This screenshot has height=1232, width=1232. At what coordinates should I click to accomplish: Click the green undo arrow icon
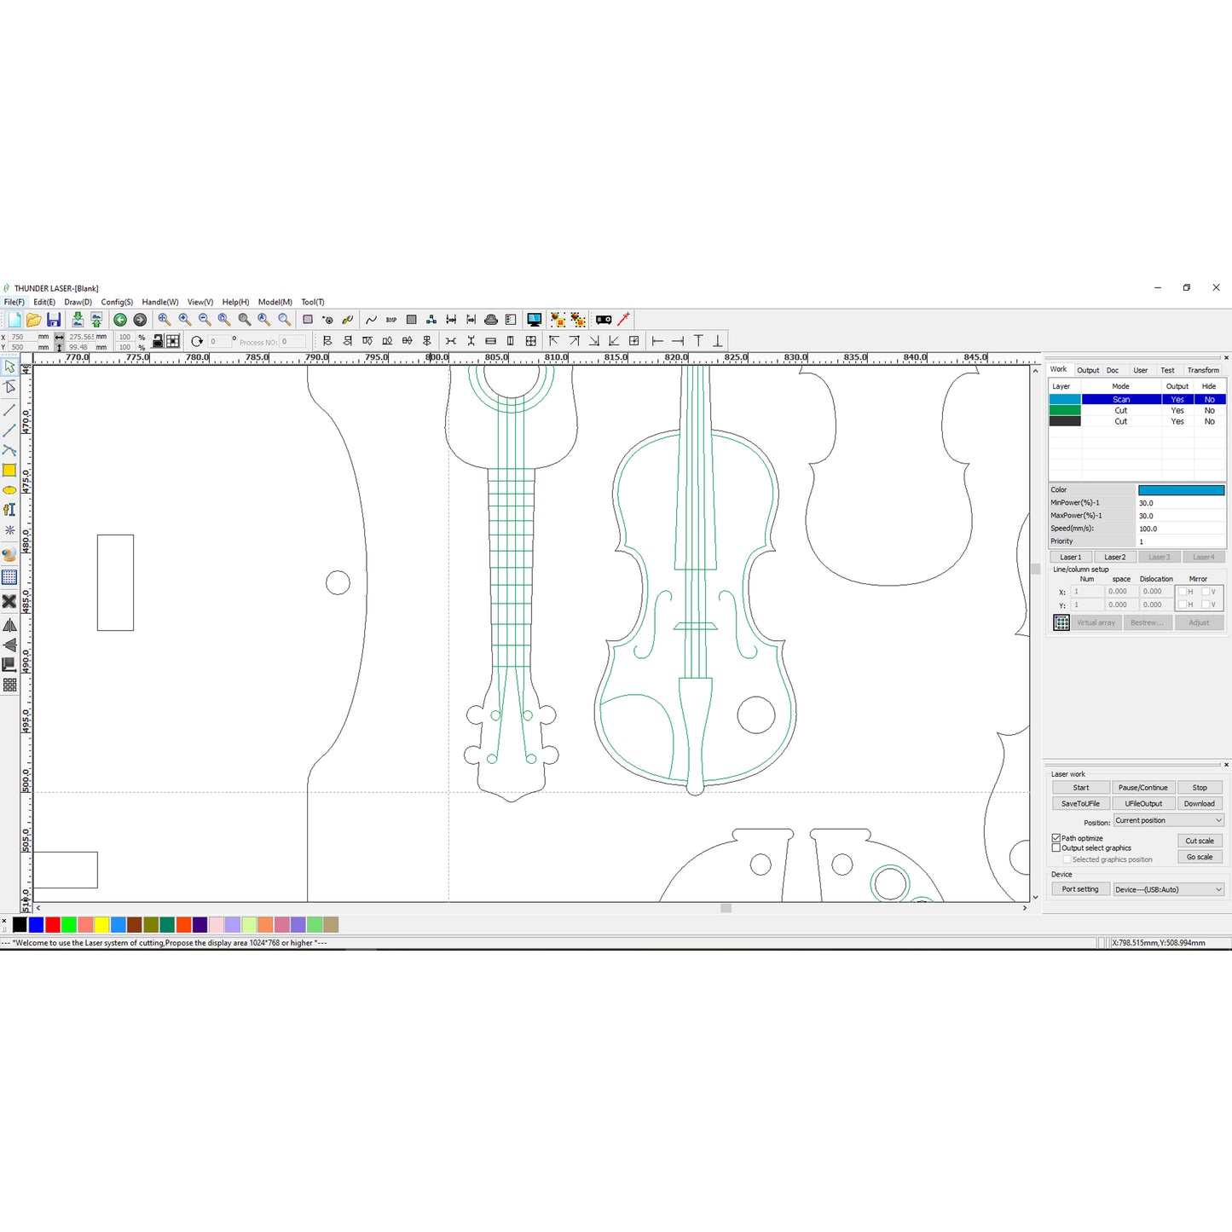(120, 320)
